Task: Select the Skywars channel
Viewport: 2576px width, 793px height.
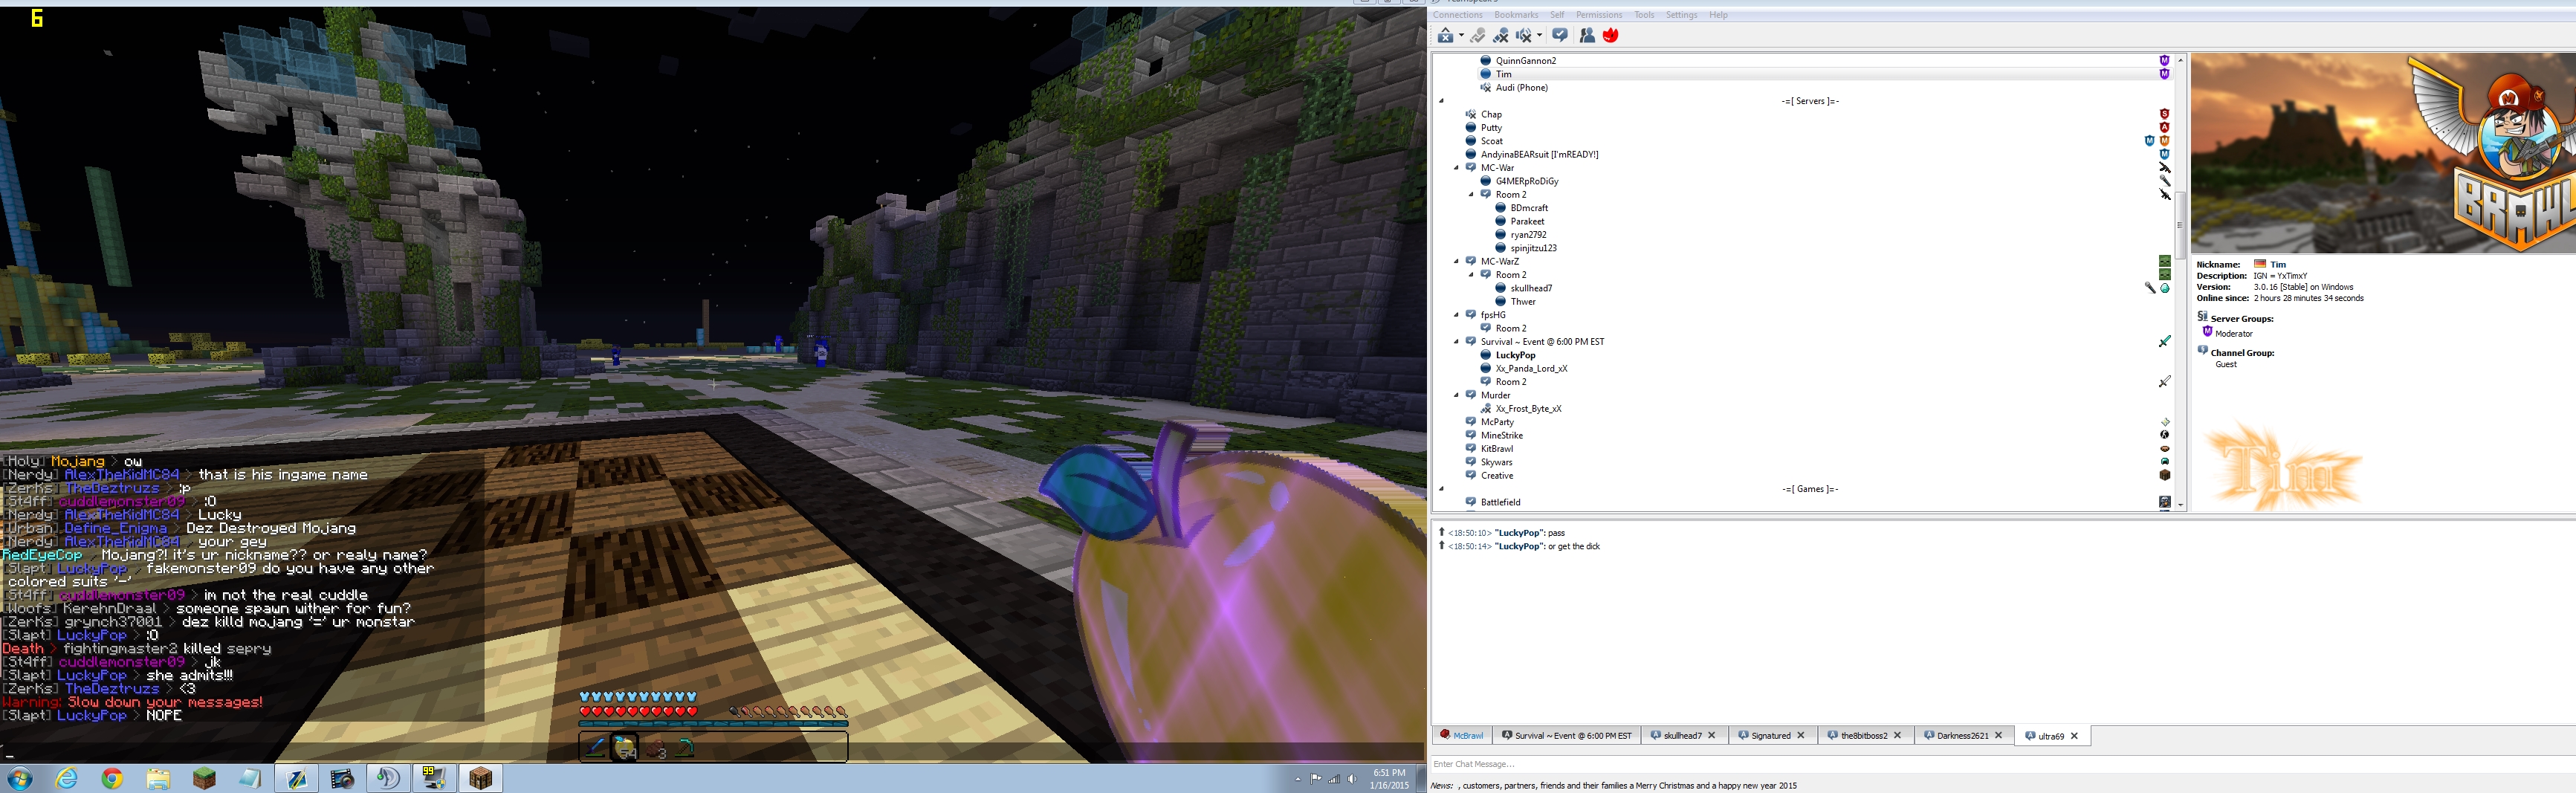Action: (x=1496, y=463)
